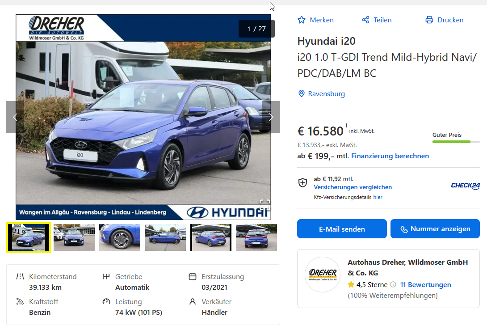Click '€ 13.933,- exkl. MwSt.' text
The width and height of the screenshot is (487, 330).
pos(327,145)
